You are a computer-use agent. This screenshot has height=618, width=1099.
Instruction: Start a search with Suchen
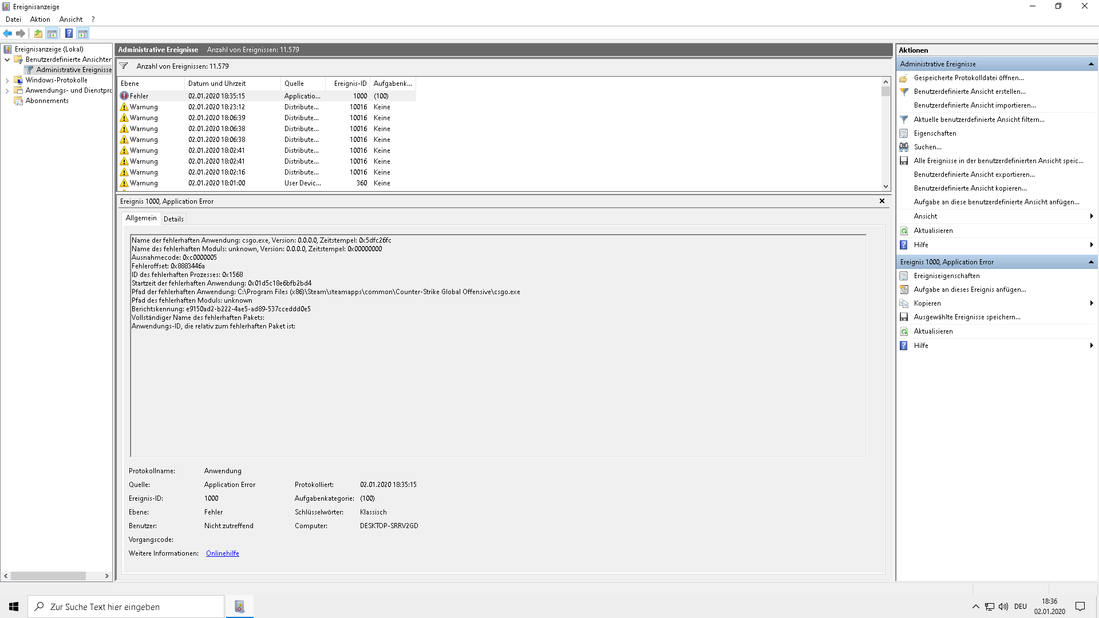coord(927,146)
